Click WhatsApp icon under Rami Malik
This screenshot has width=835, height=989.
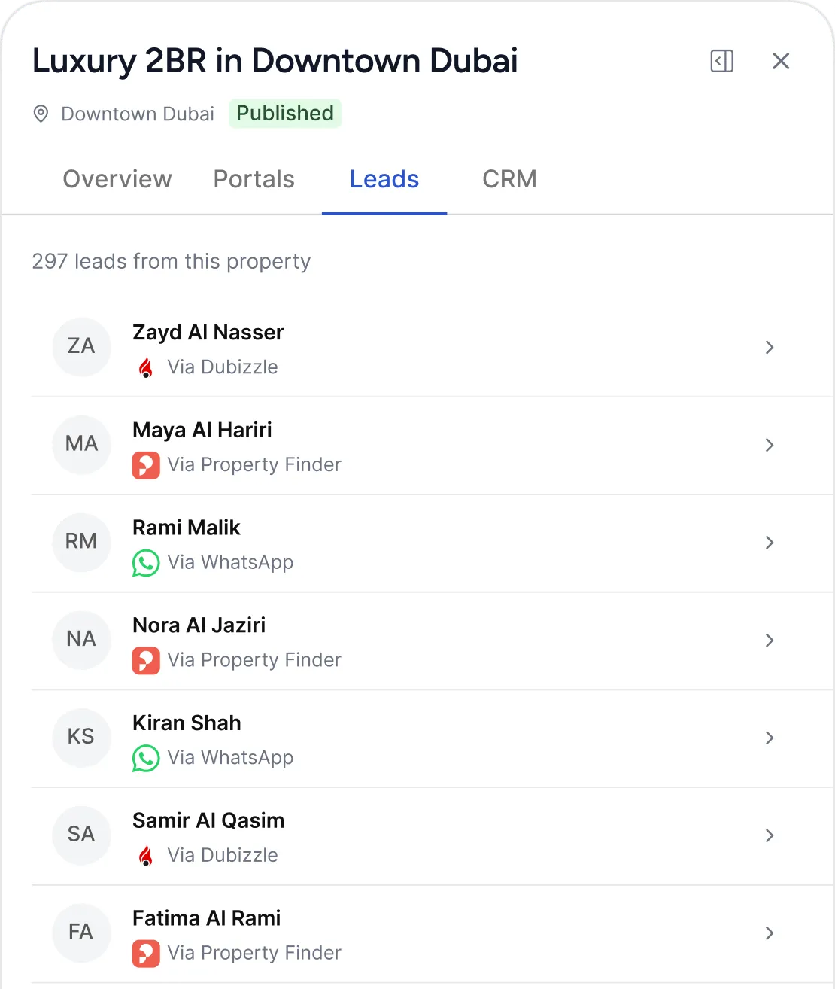click(x=146, y=563)
